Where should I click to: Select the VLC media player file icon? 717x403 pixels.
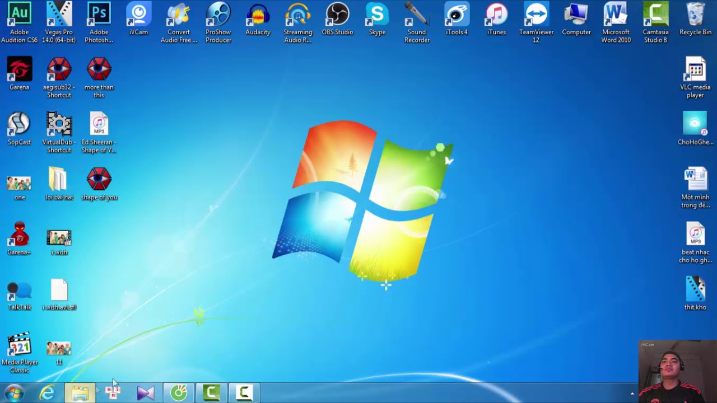point(695,78)
